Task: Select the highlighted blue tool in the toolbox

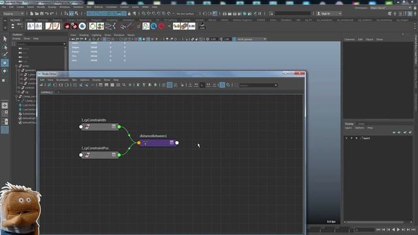Action: (x=5, y=63)
